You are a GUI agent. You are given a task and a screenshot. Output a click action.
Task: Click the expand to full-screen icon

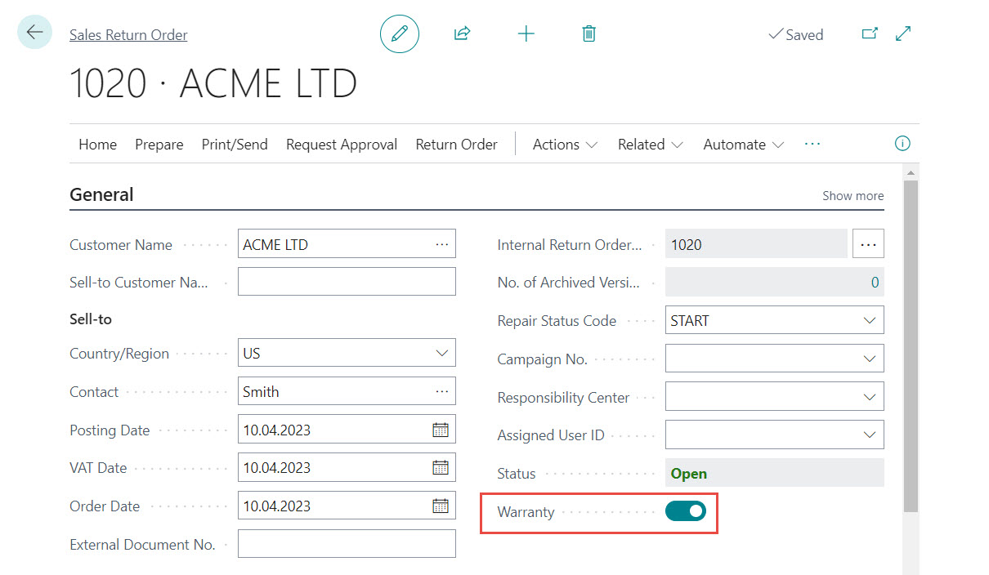tap(903, 33)
